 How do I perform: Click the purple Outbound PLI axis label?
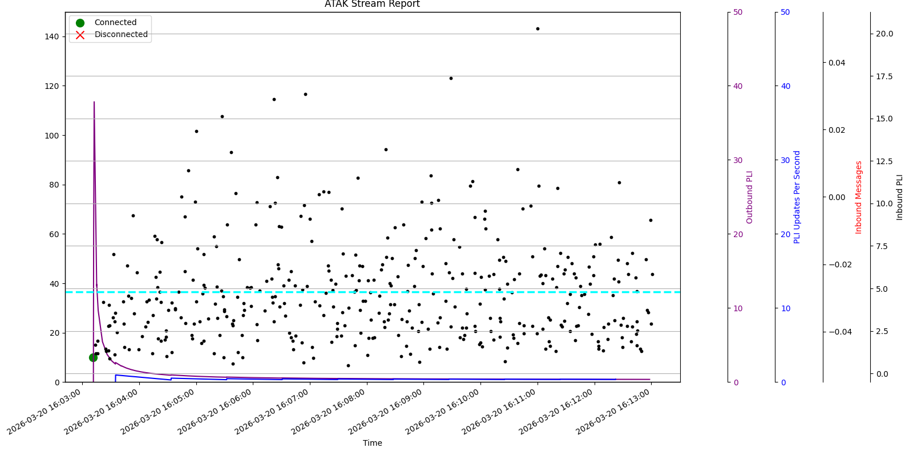click(x=750, y=197)
